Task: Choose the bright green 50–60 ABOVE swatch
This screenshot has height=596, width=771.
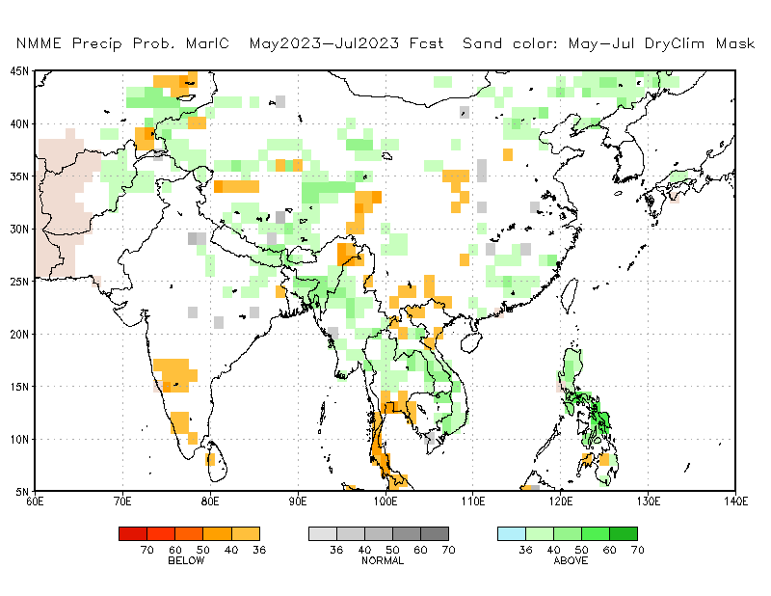Action: (596, 533)
